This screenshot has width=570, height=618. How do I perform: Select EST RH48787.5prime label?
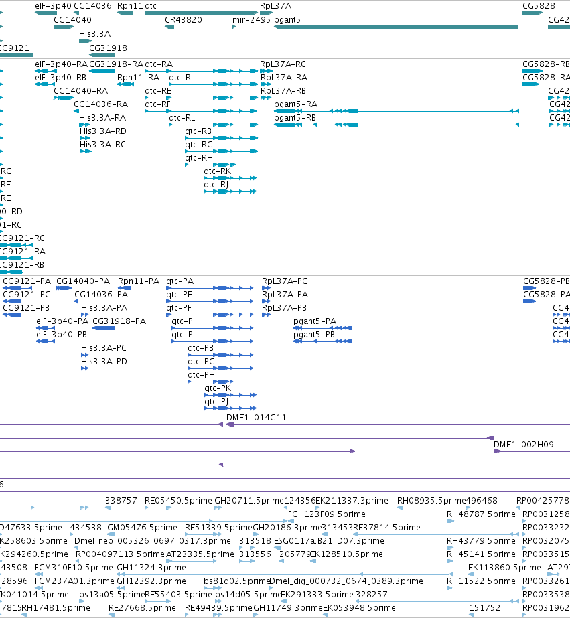(481, 514)
